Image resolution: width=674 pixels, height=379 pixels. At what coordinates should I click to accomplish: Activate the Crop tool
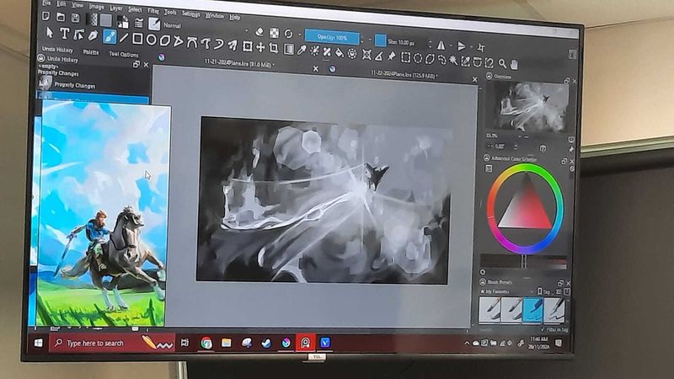(274, 48)
